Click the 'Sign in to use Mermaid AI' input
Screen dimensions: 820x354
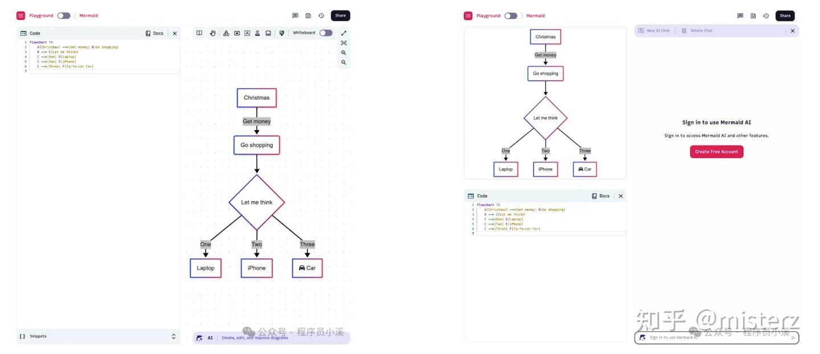(716, 338)
